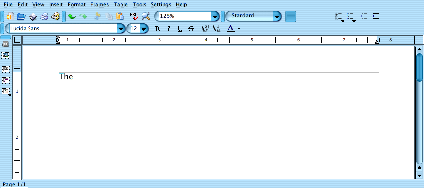
Task: Click the right indent marker on ruler
Action: pyautogui.click(x=377, y=42)
